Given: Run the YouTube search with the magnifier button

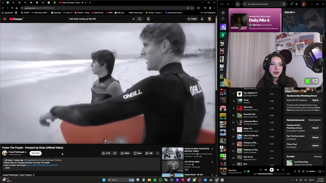Looking at the screenshot, I should (x=140, y=19).
